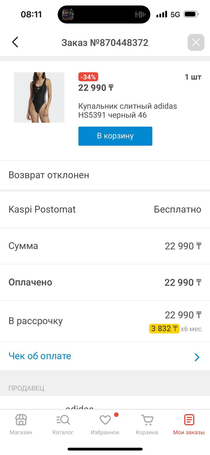Select the Мои заказы tab icon
210x455 pixels.
(x=189, y=420)
